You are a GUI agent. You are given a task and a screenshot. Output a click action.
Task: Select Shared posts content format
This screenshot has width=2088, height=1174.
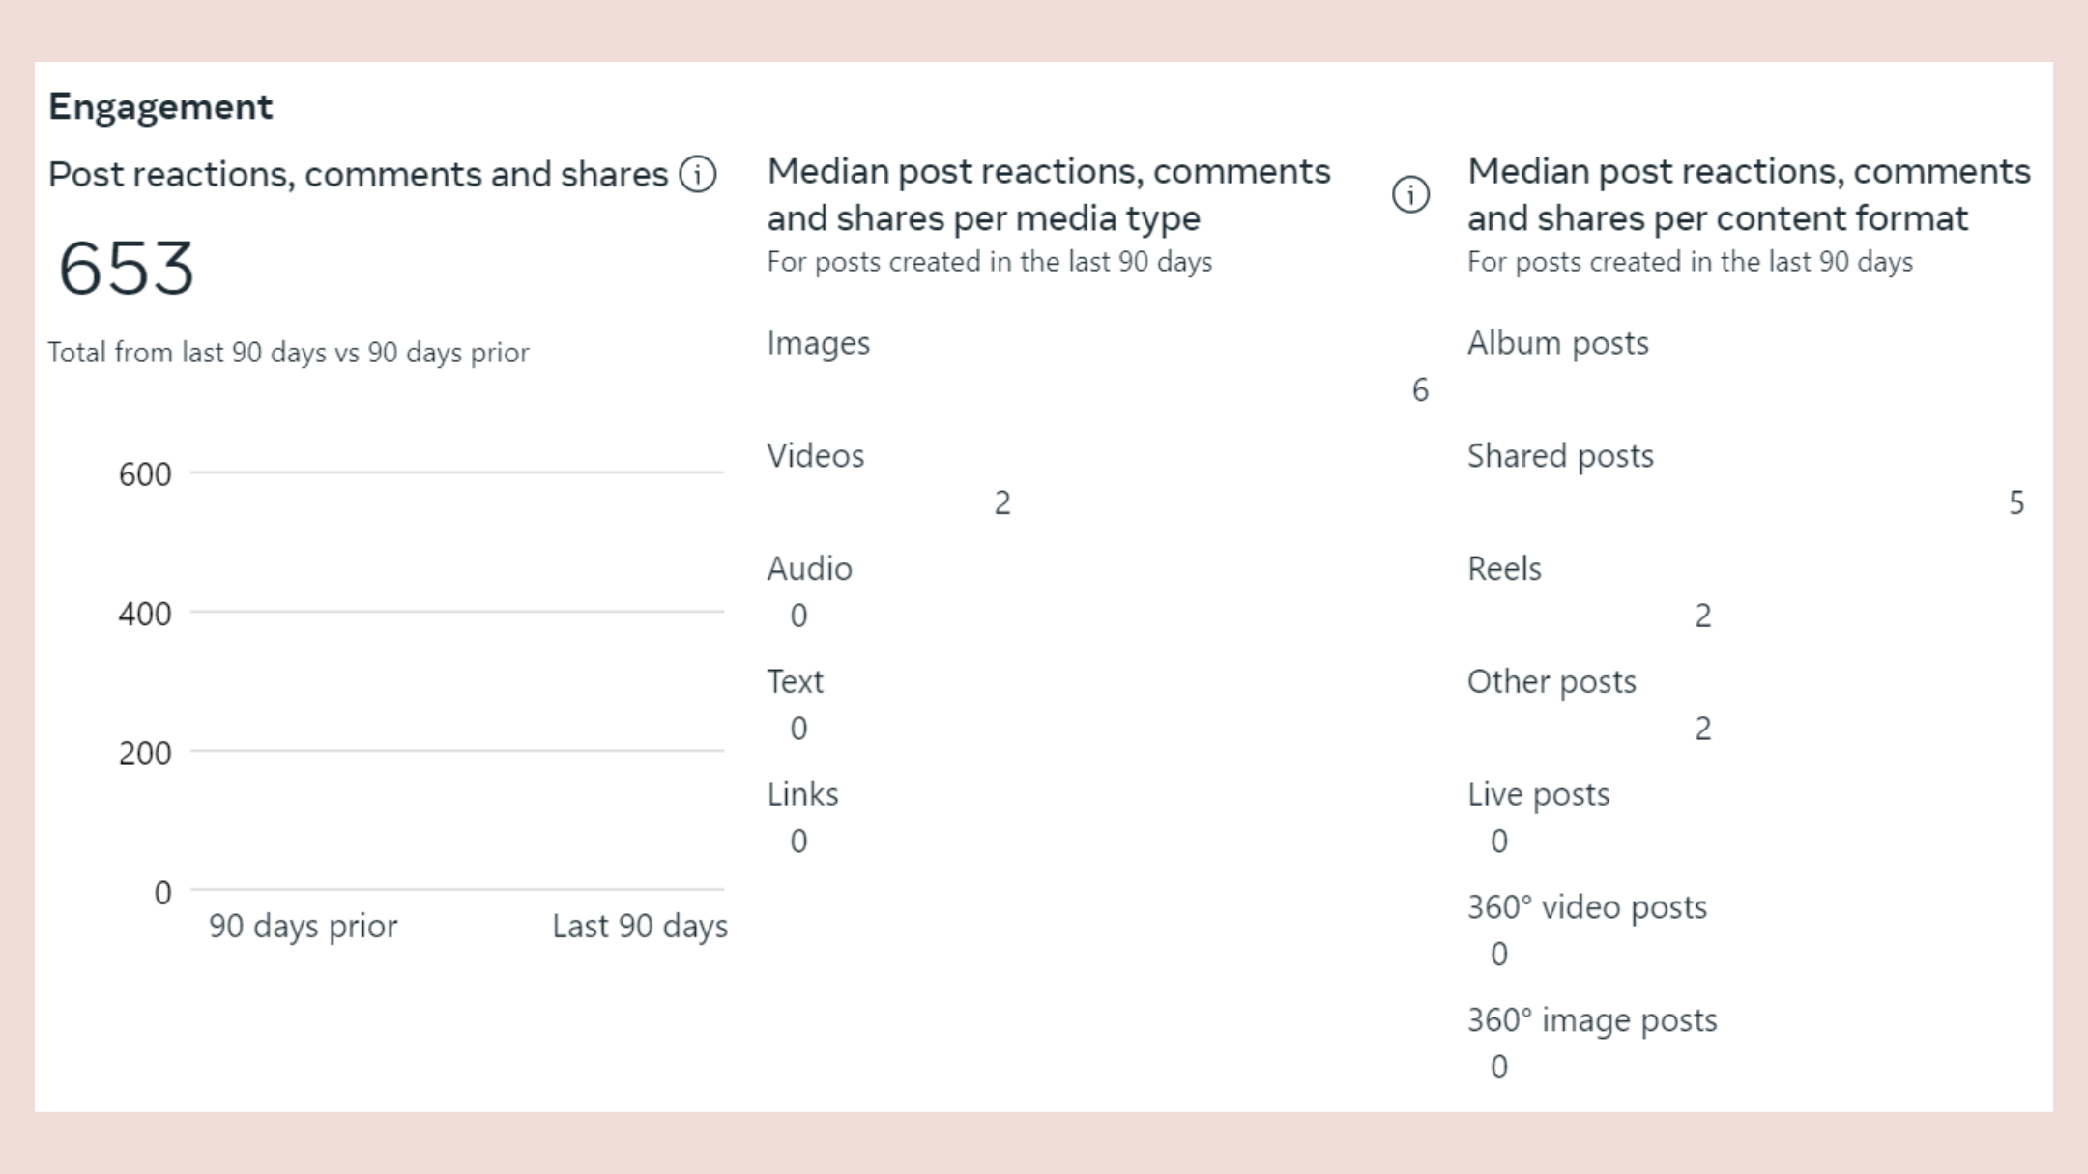tap(1560, 456)
